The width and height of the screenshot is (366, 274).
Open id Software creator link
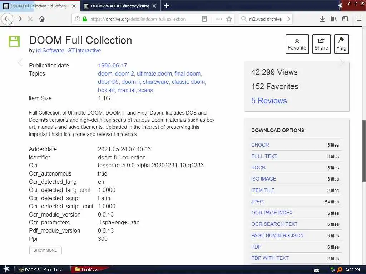click(x=50, y=51)
